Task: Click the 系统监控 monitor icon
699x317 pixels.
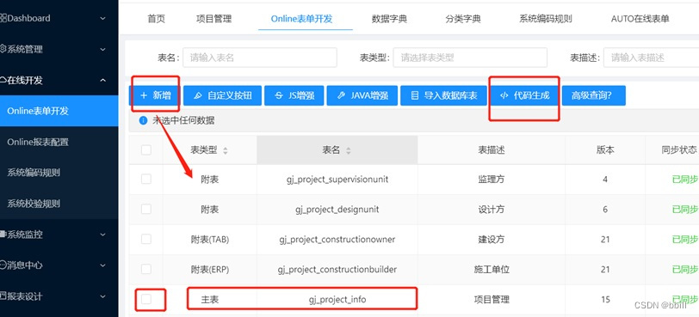Action: coord(3,235)
